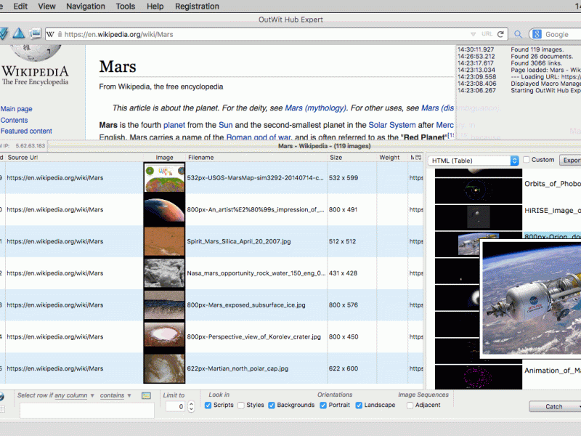Screen dimensions: 581x436
Task: Uncheck the Backgrounds checkbox
Action: tap(272, 405)
